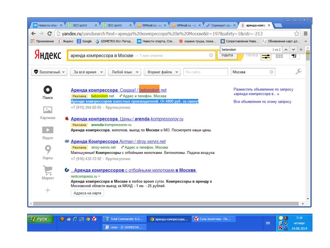Open the betonolom.net ad headline link
330x248 pixels.
119,90
